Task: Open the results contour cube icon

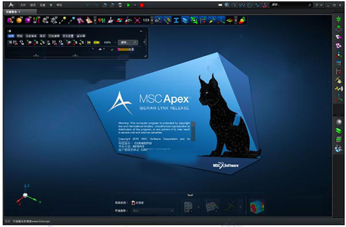Action: point(257,207)
